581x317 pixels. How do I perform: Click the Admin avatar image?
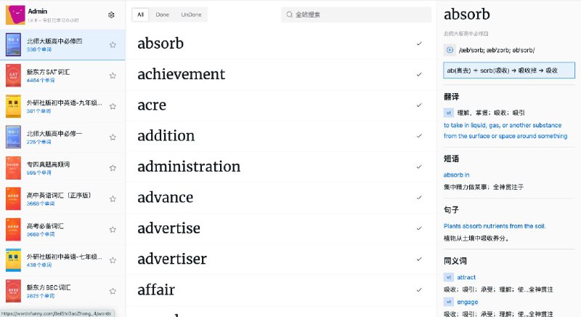point(15,15)
